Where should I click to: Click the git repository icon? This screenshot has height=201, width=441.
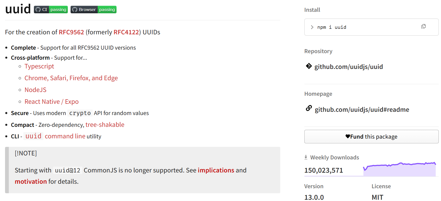coord(309,66)
